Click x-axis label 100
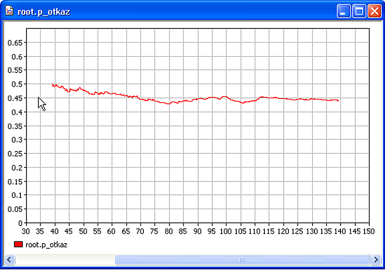 (226, 231)
